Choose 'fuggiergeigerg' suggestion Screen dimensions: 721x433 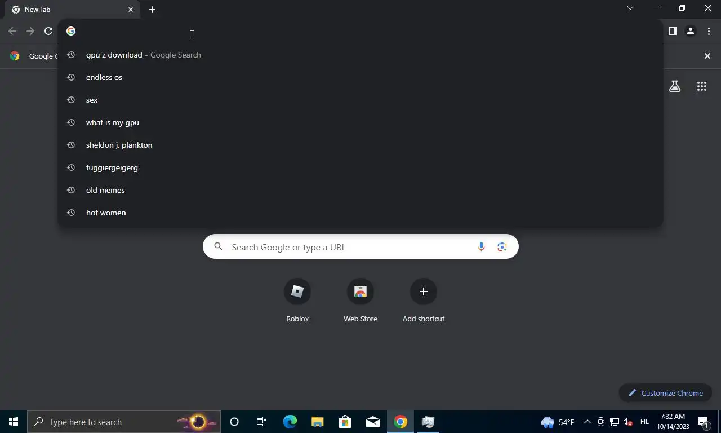pyautogui.click(x=360, y=167)
